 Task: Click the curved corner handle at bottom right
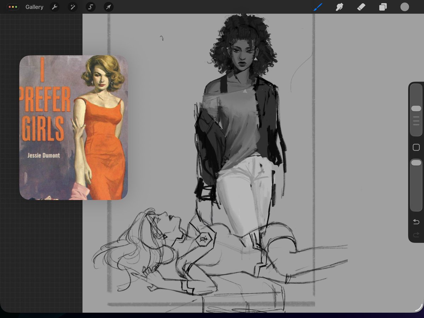coord(419,307)
